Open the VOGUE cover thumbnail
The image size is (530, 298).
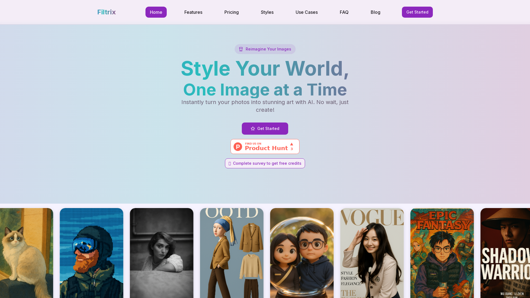pos(372,253)
